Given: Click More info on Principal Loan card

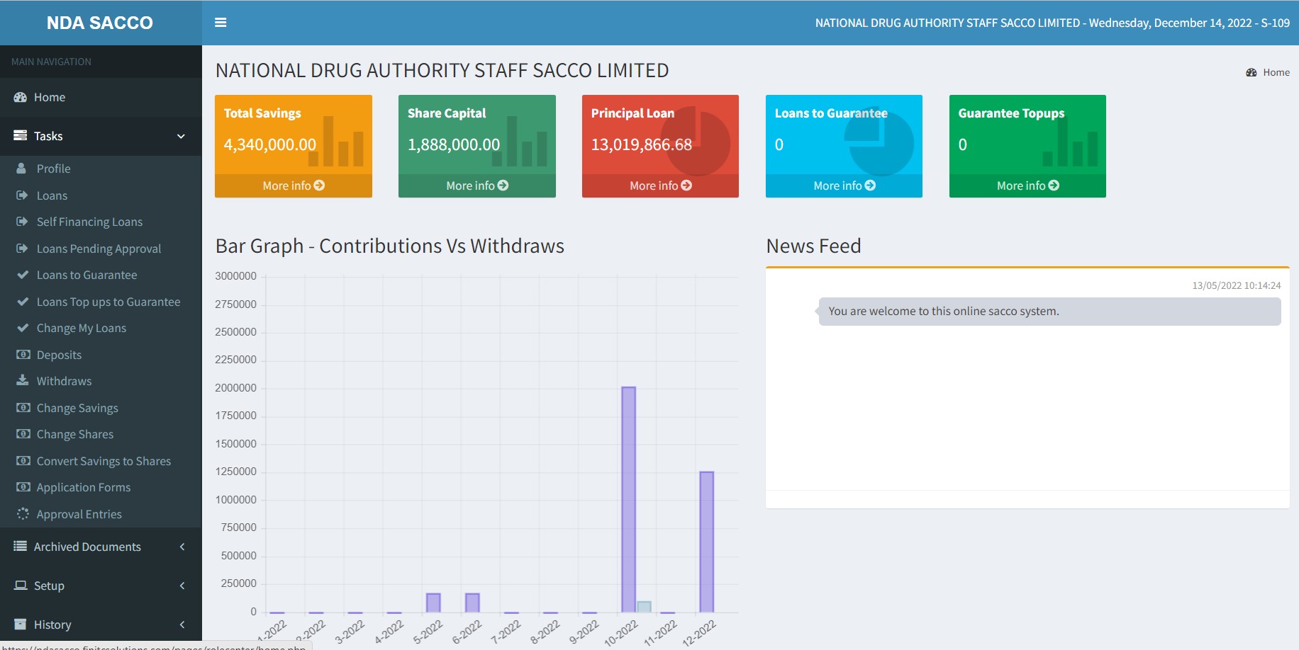Looking at the screenshot, I should (x=660, y=186).
